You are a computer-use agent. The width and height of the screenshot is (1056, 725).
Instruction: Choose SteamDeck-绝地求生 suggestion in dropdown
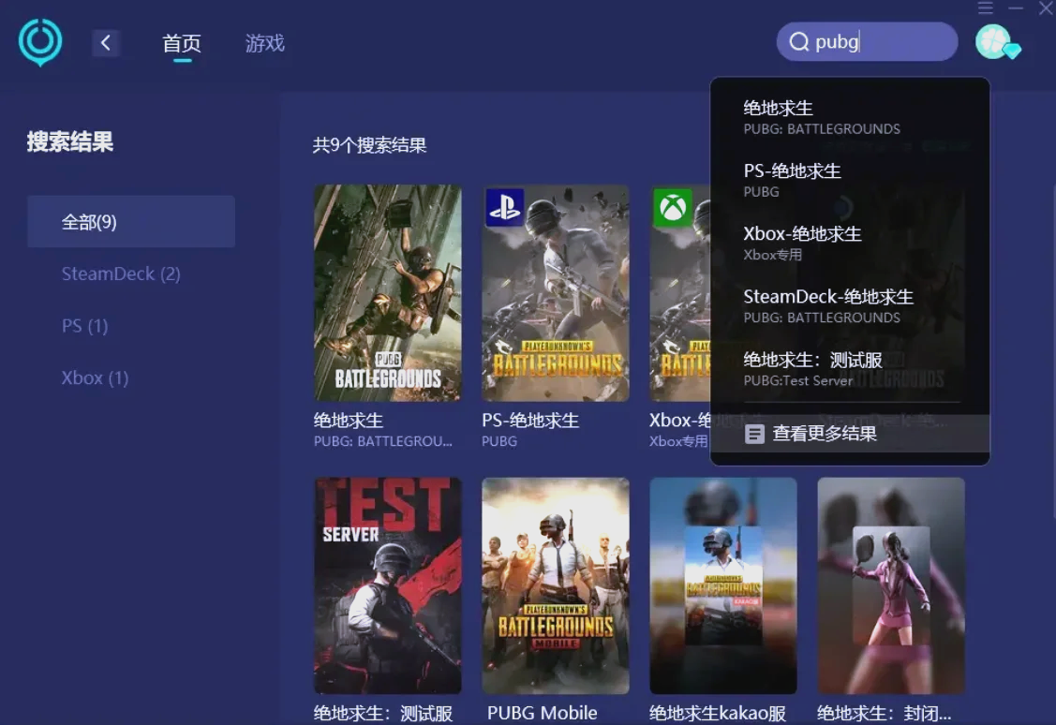[850, 306]
